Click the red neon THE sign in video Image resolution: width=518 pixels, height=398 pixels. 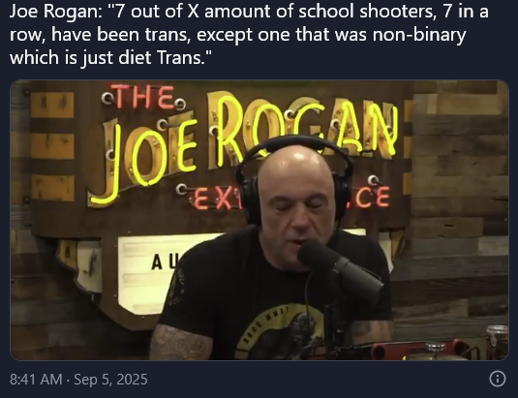pyautogui.click(x=143, y=98)
